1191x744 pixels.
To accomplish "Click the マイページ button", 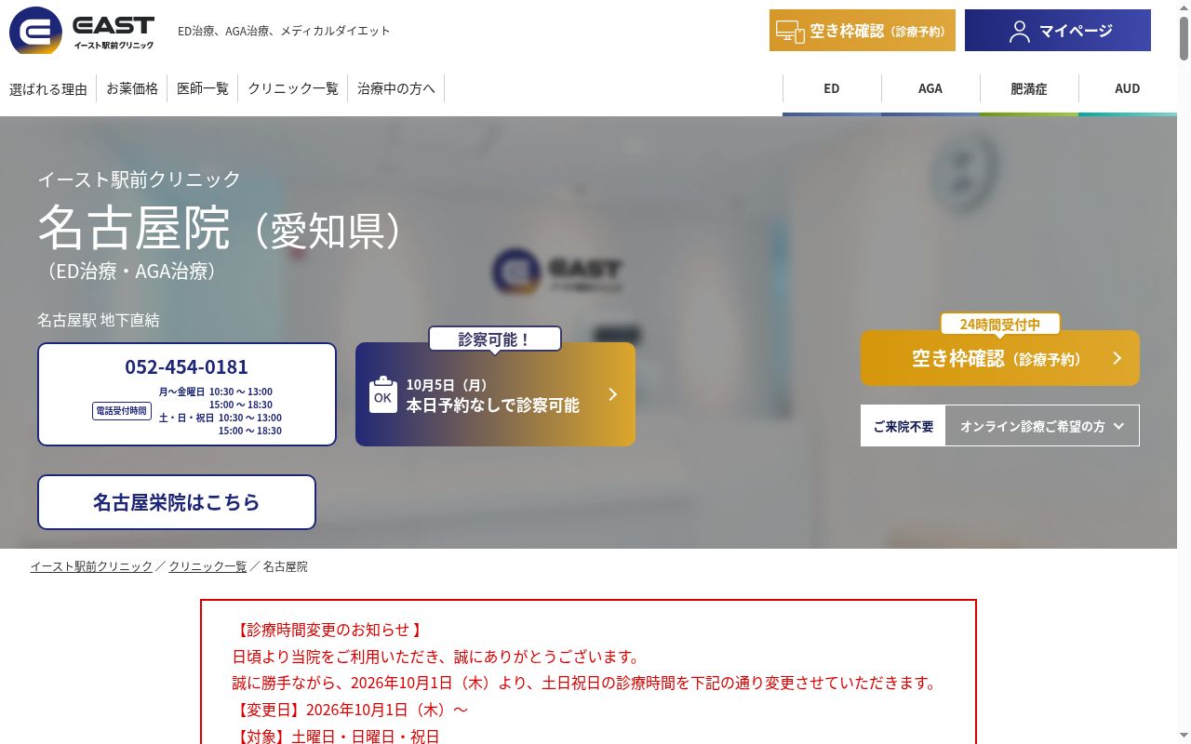I will tap(1058, 31).
